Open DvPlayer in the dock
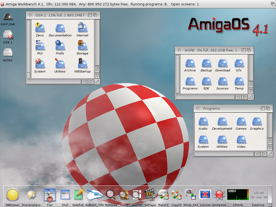Viewport: 276px width, 207px height. (x=150, y=195)
